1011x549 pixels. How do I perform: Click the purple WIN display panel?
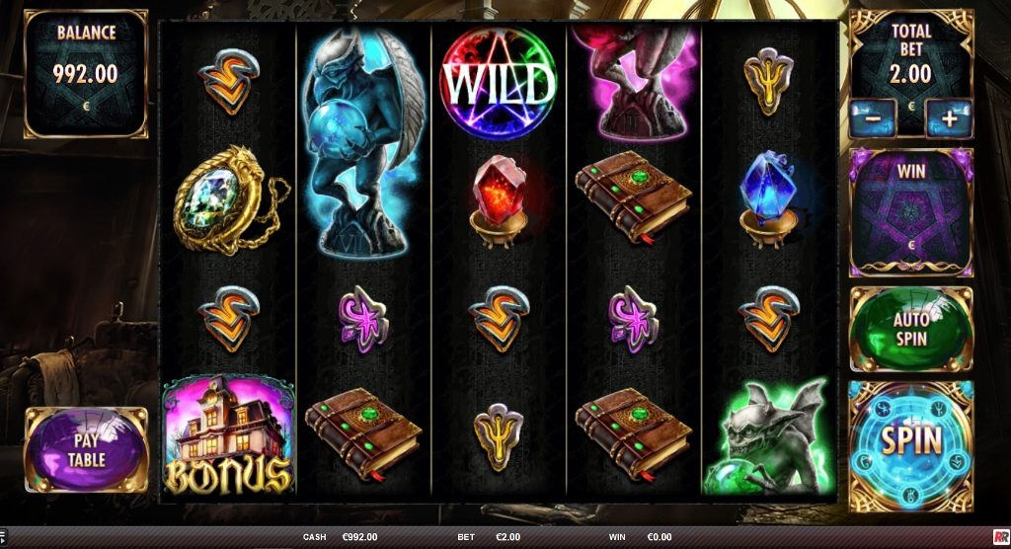910,212
